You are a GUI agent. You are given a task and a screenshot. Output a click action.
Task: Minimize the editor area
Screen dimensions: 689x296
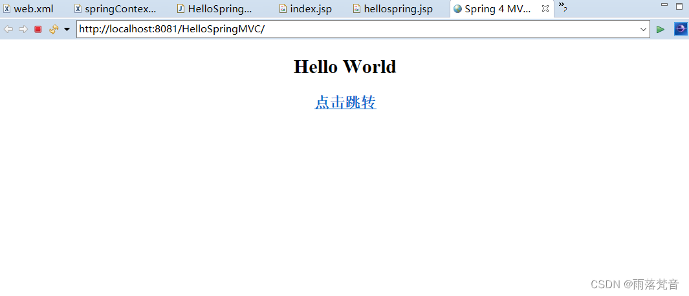(665, 5)
